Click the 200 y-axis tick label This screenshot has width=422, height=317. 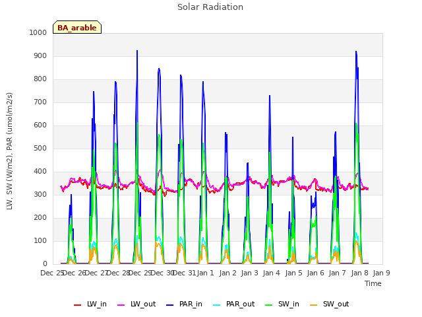40,218
